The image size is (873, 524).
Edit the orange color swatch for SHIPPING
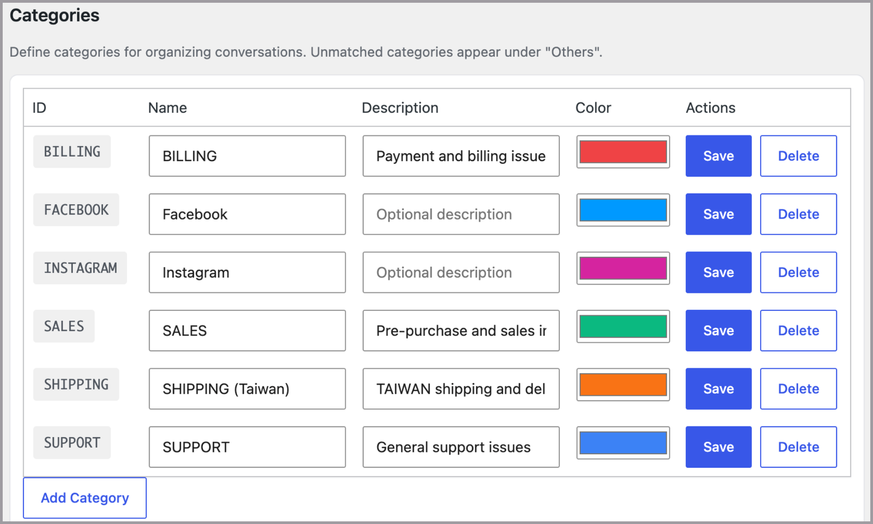click(x=623, y=385)
